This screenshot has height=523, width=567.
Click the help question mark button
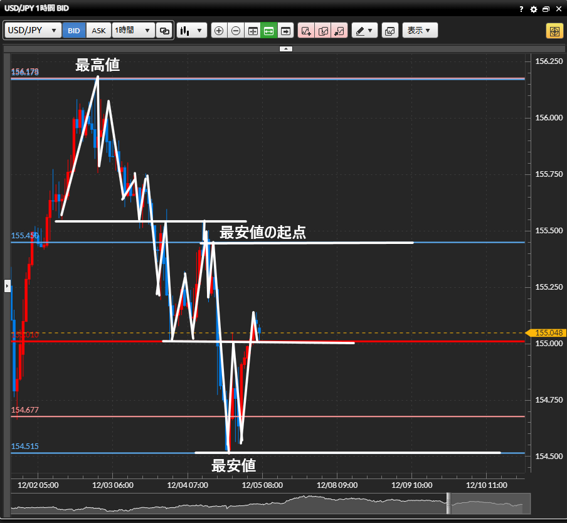pyautogui.click(x=521, y=9)
